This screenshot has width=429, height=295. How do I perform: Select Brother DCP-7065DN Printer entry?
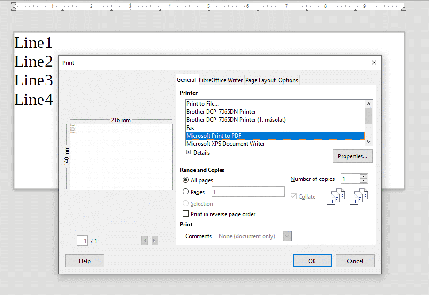pos(275,112)
